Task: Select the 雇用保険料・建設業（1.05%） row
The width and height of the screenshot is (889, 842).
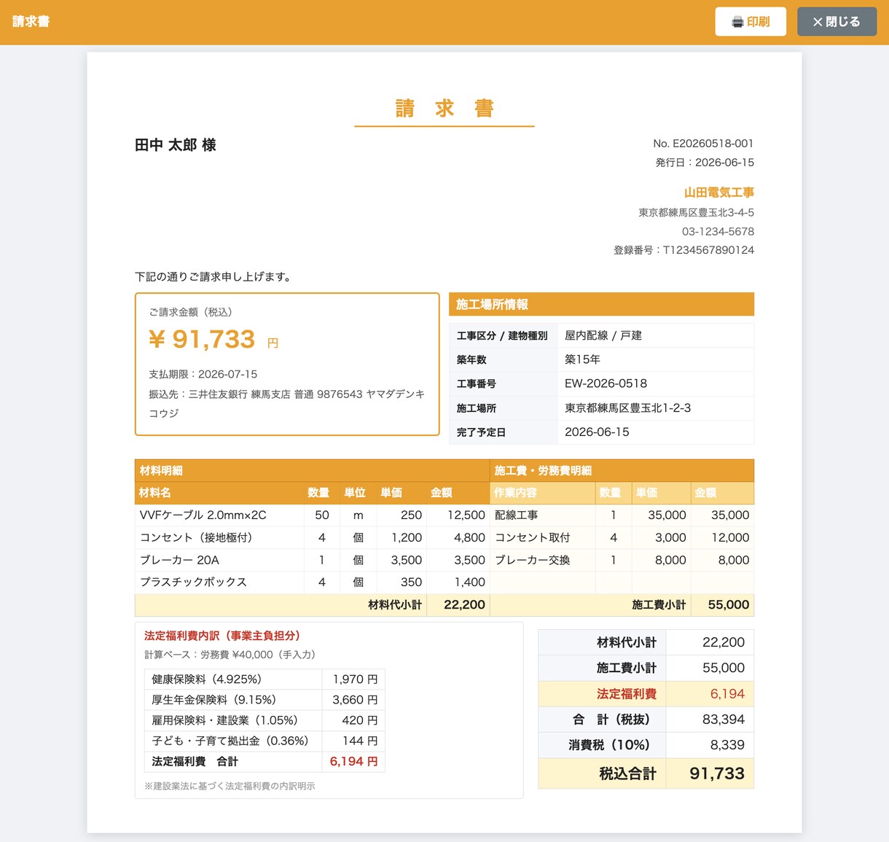Action: point(265,720)
